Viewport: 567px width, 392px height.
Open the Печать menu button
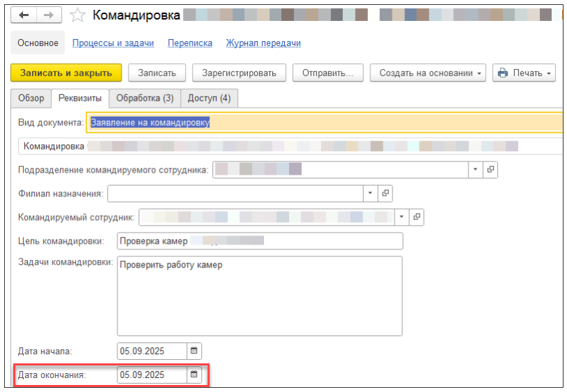(x=524, y=73)
